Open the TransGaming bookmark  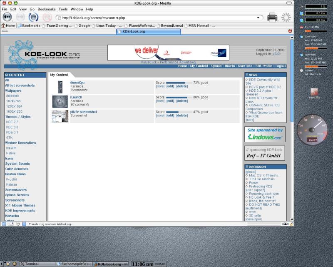57,25
